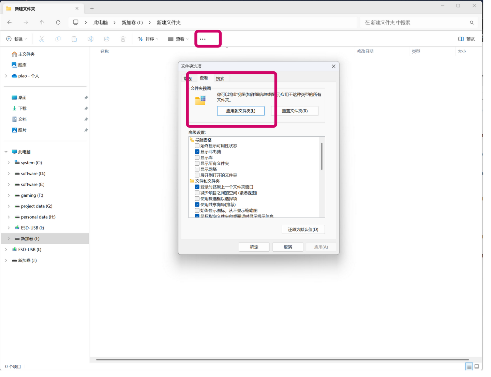Expand the 此电脑 tree item
Screen dimensions: 491x377
tap(6, 151)
